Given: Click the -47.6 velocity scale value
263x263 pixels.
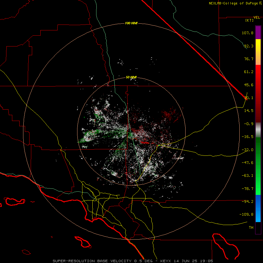Looking at the screenshot, I should (248, 162).
